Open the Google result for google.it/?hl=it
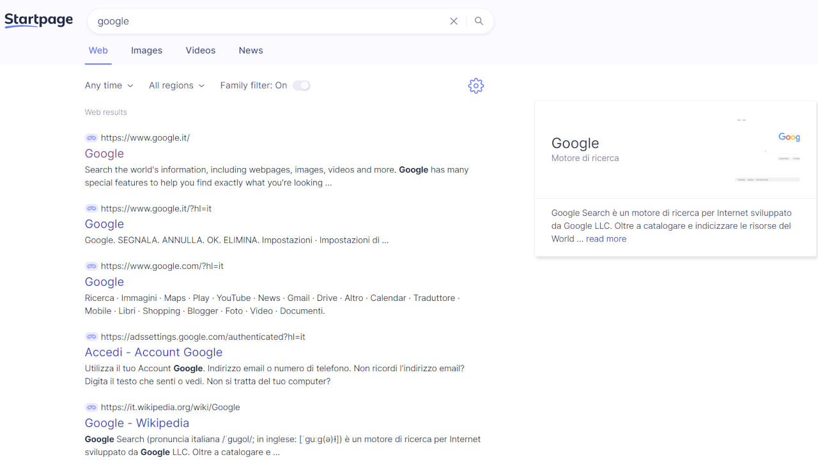This screenshot has width=818, height=460. (x=104, y=224)
